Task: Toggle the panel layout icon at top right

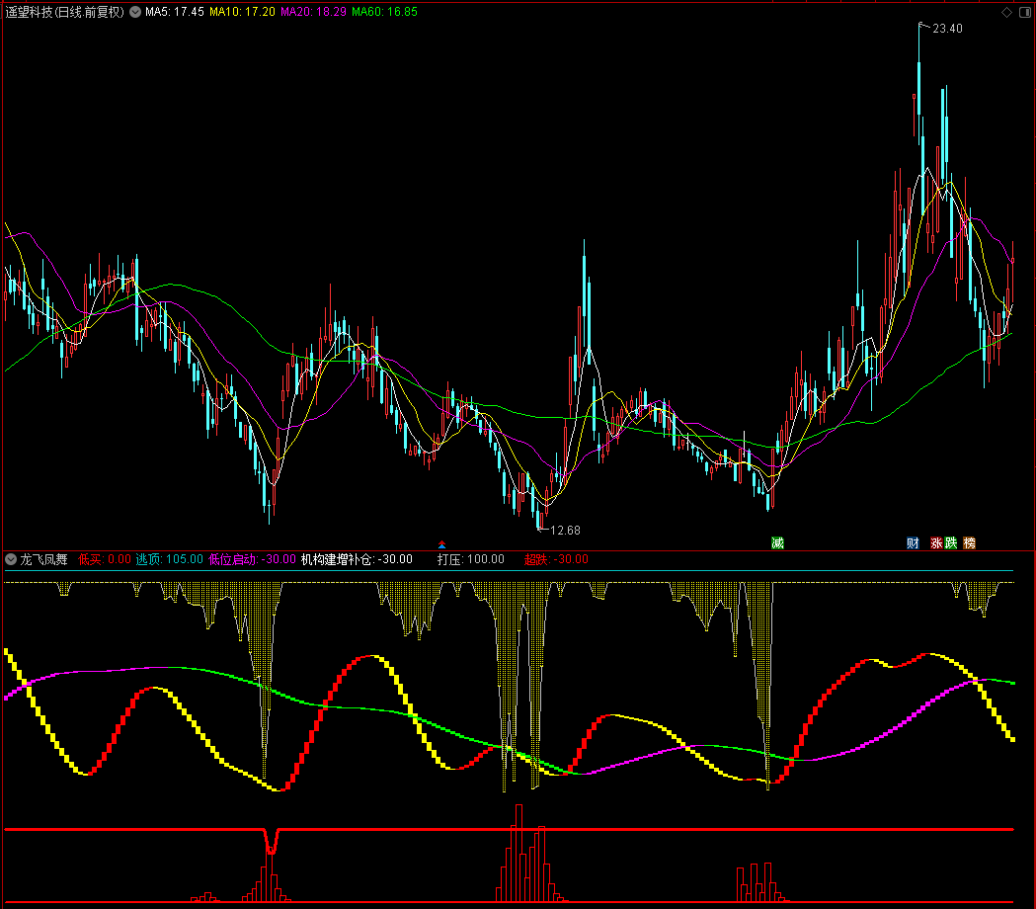Action: (x=1025, y=13)
